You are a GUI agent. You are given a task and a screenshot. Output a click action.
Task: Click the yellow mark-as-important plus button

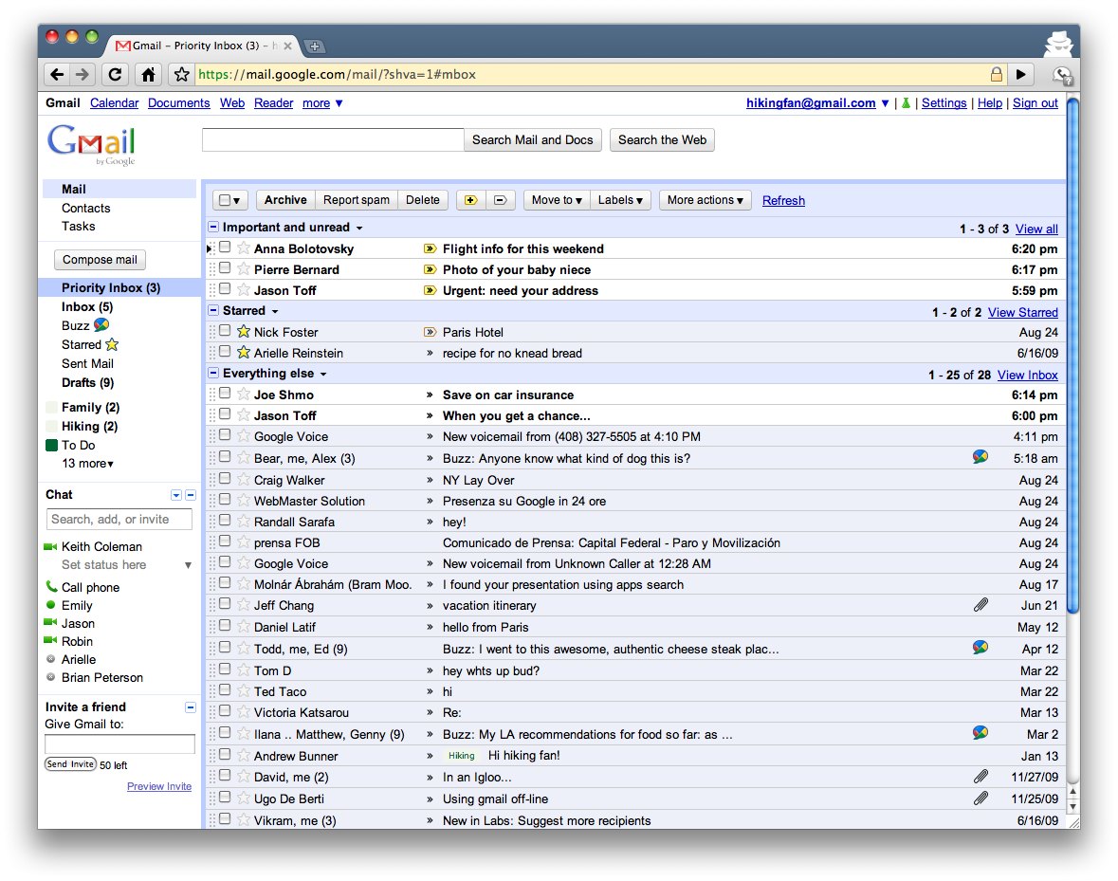pos(470,200)
